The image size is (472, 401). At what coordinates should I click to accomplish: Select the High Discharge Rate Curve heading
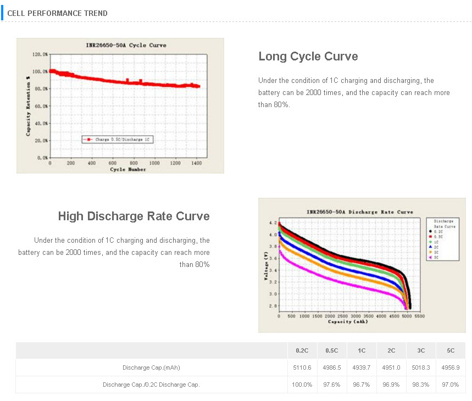pos(134,216)
